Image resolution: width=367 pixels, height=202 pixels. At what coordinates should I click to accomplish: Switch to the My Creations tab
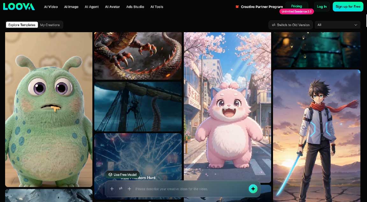click(x=50, y=25)
